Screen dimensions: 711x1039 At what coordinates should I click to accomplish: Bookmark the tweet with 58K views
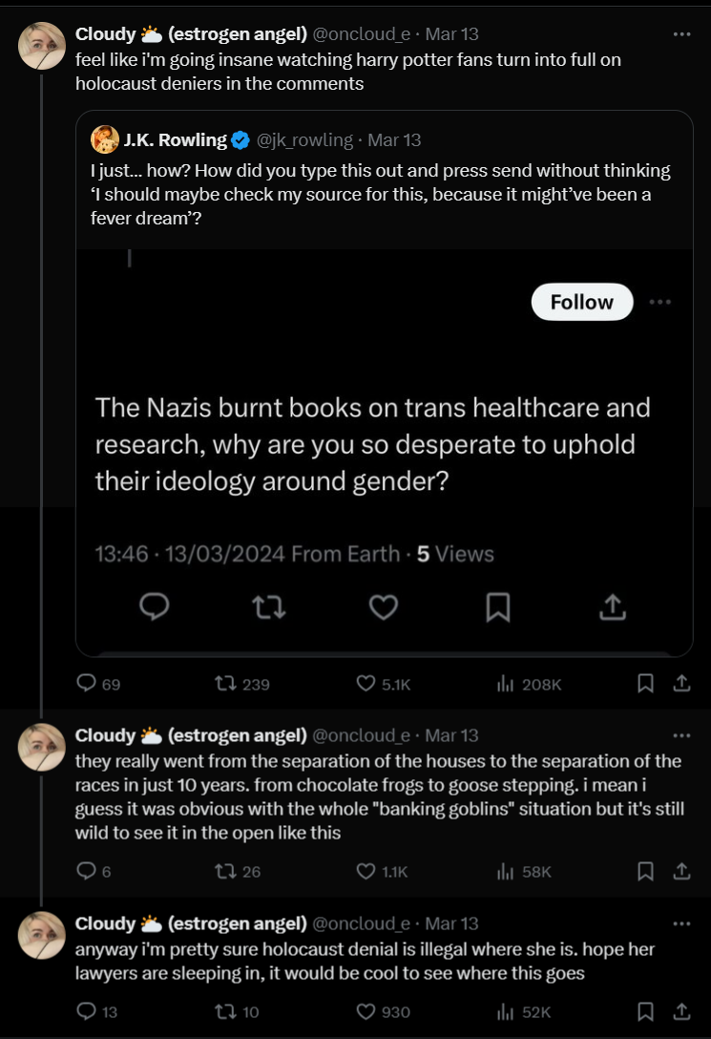[x=645, y=871]
